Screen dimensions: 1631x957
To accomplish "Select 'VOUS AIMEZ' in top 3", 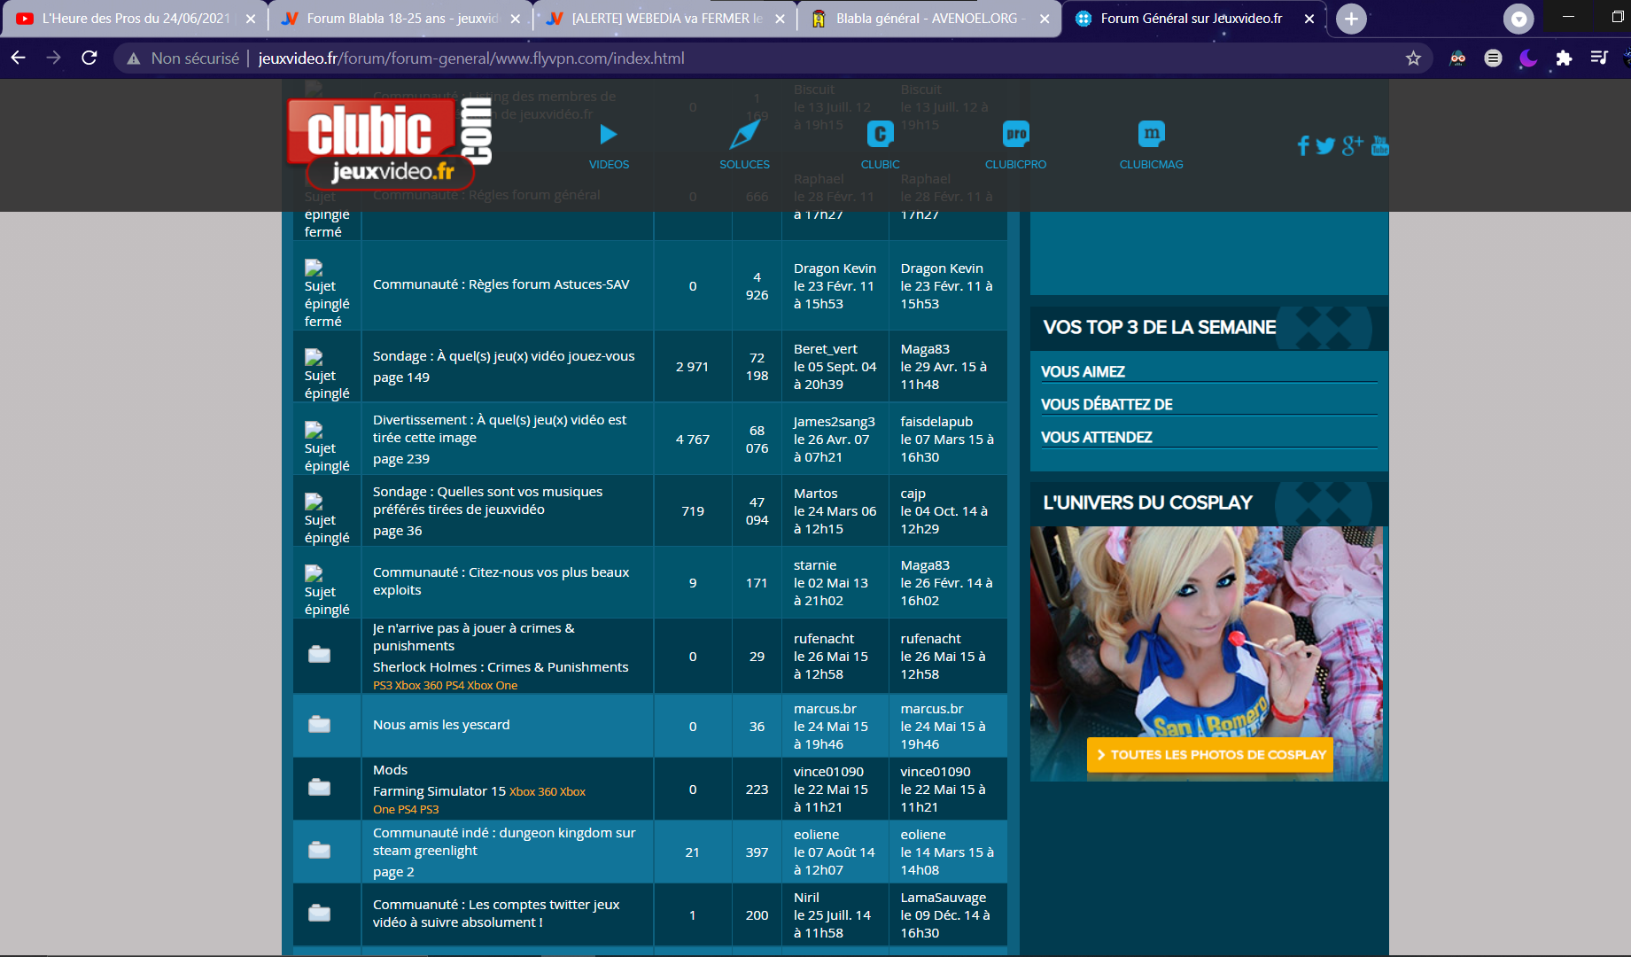I will pos(1083,372).
